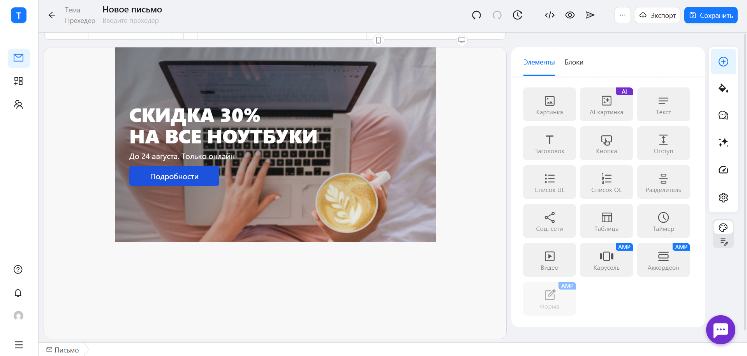This screenshot has width=747, height=356.
Task: Open the AI sparkles assistant panel
Action: click(x=723, y=143)
